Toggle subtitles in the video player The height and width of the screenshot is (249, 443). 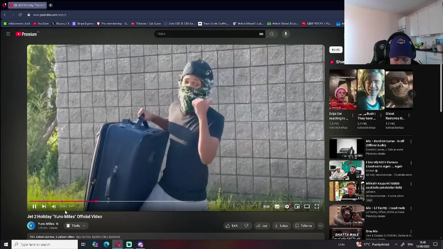pyautogui.click(x=277, y=206)
